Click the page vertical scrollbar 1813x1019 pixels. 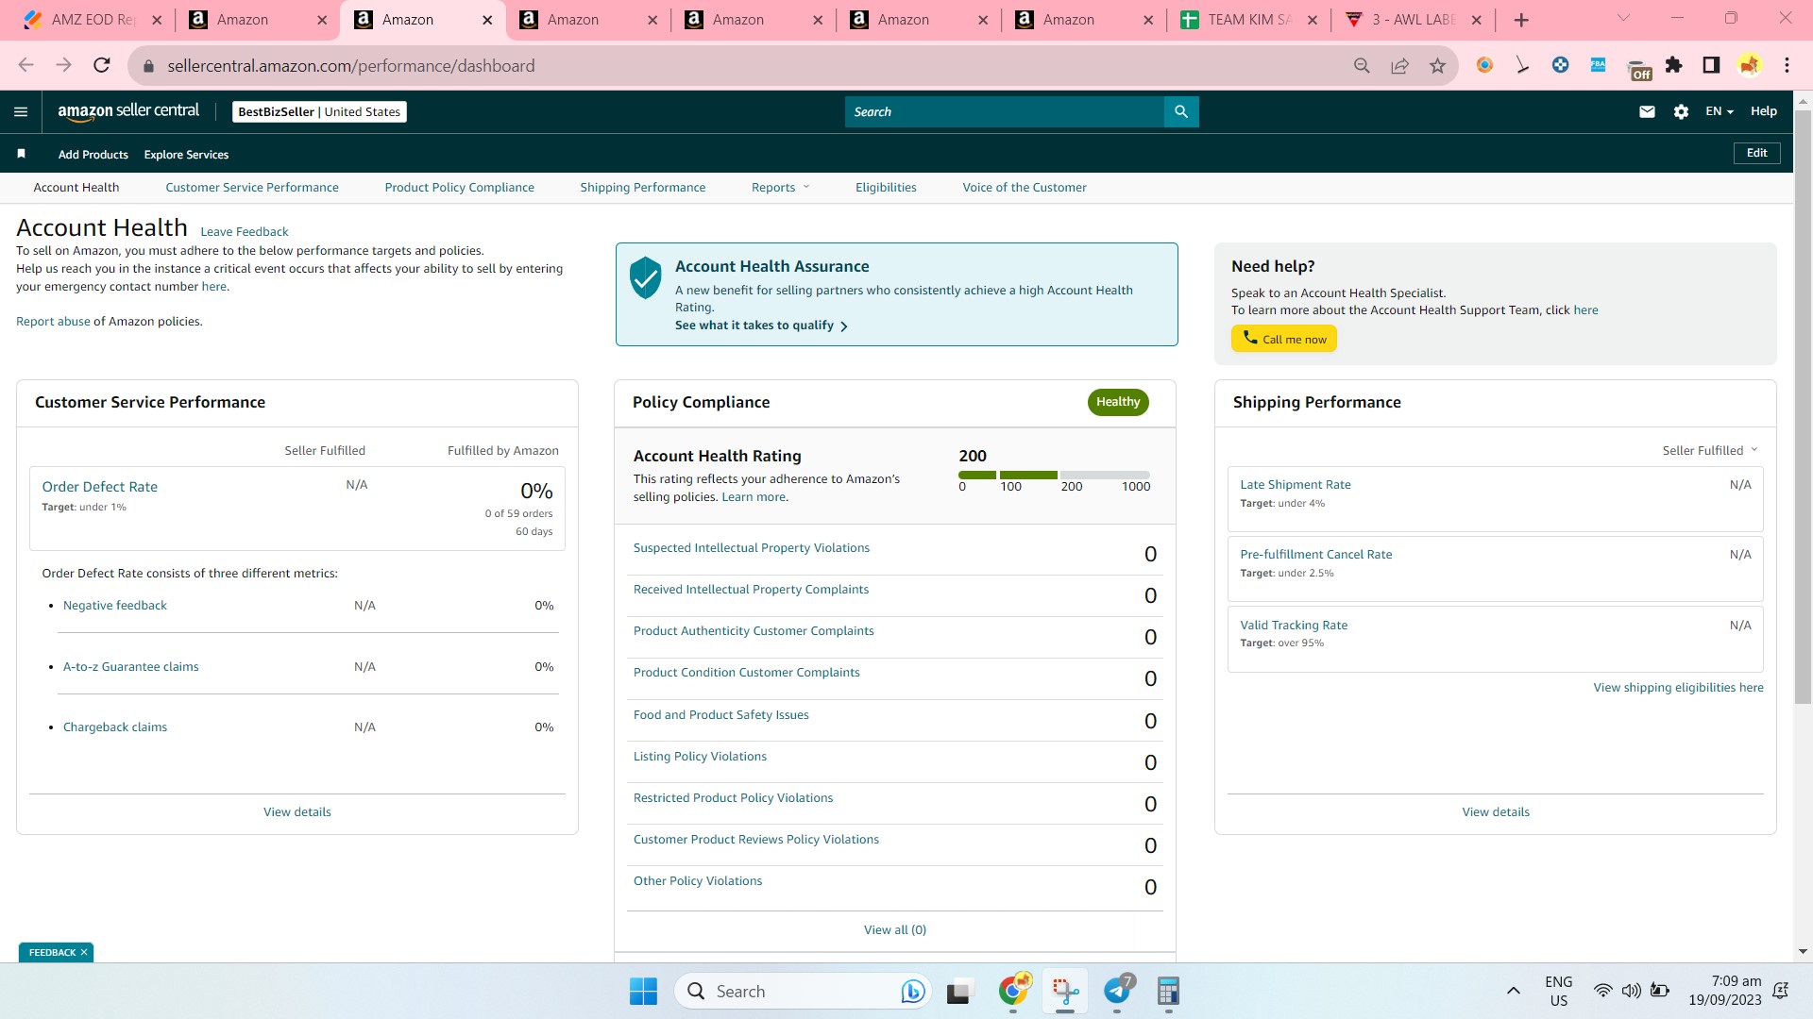click(x=1803, y=406)
